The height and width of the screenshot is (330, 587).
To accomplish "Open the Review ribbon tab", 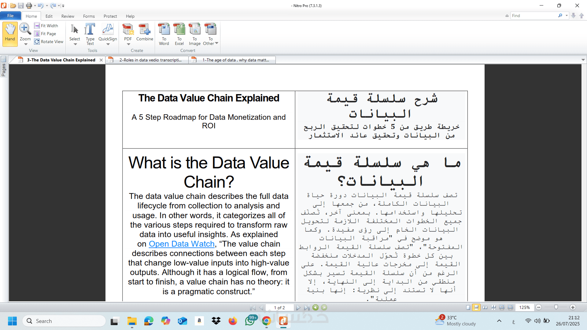I will (x=68, y=16).
